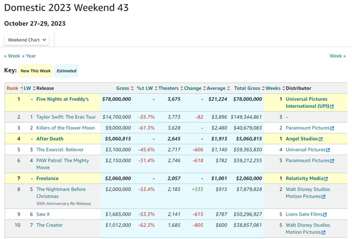
Task: Click external icon beside Universal Pictures International
Action: click(332, 106)
